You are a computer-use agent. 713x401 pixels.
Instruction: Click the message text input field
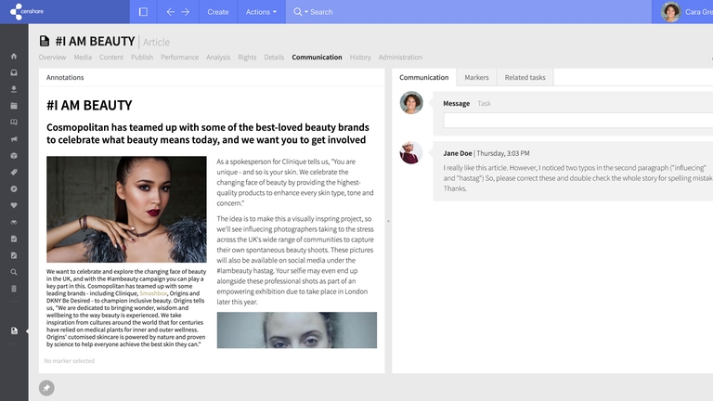pos(578,121)
